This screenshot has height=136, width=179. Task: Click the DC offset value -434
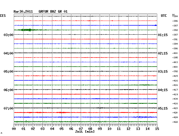tap(175, 99)
